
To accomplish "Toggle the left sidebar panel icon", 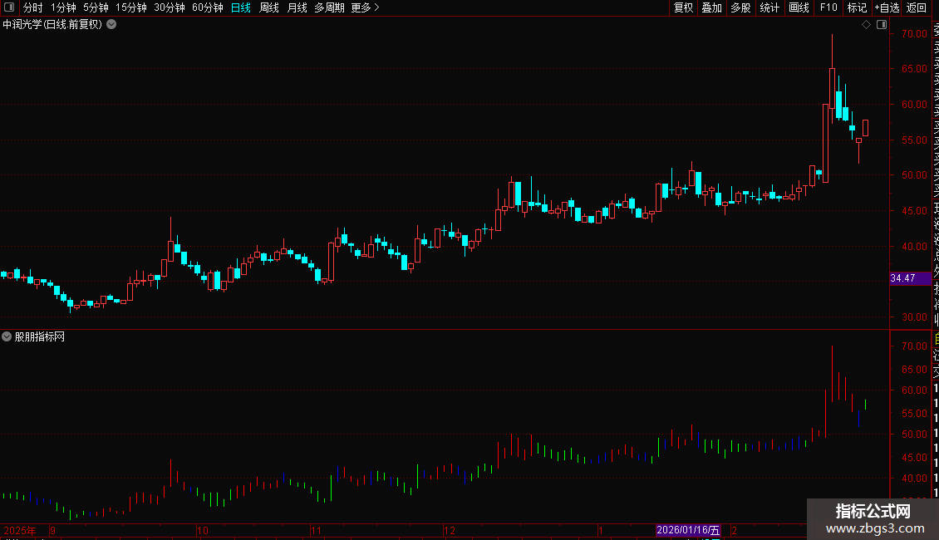I will click(x=9, y=7).
